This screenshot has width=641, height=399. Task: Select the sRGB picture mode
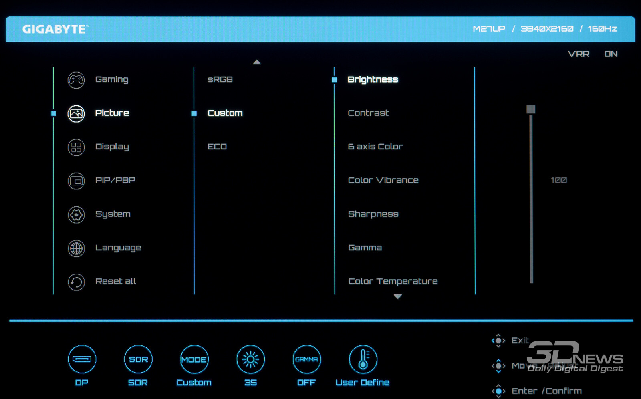pos(220,79)
